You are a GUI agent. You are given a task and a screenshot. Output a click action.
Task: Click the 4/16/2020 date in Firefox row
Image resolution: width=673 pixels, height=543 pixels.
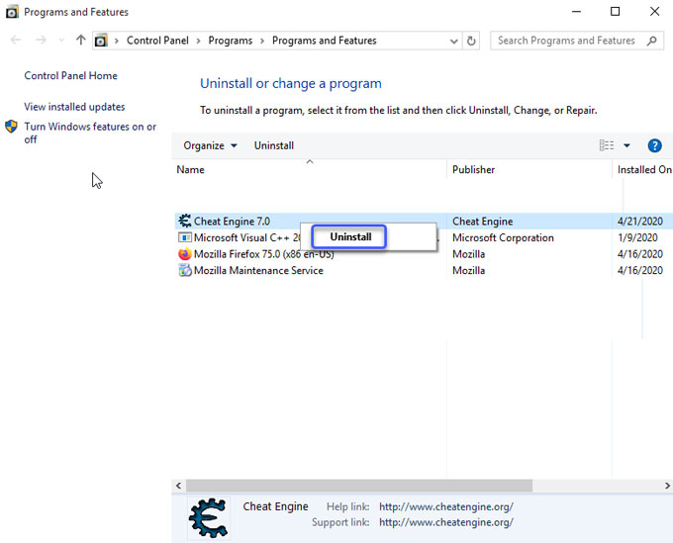pyautogui.click(x=640, y=254)
